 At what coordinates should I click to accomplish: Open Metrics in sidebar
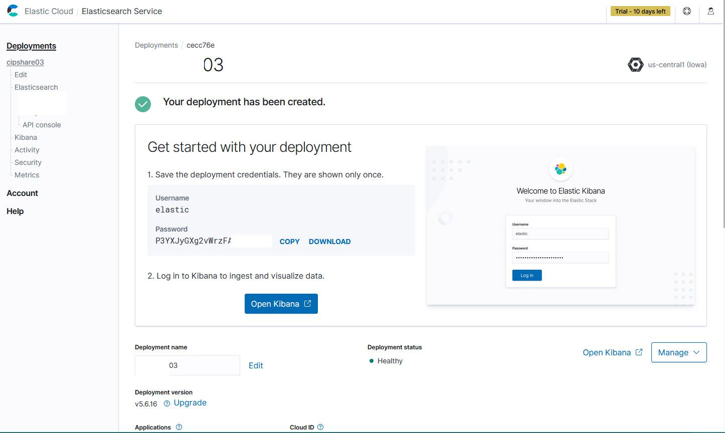(x=27, y=175)
